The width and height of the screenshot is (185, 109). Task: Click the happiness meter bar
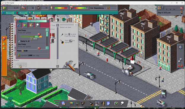point(61,8)
